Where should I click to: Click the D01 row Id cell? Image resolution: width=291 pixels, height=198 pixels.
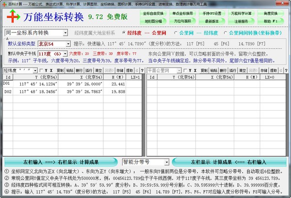[x=8, y=84]
